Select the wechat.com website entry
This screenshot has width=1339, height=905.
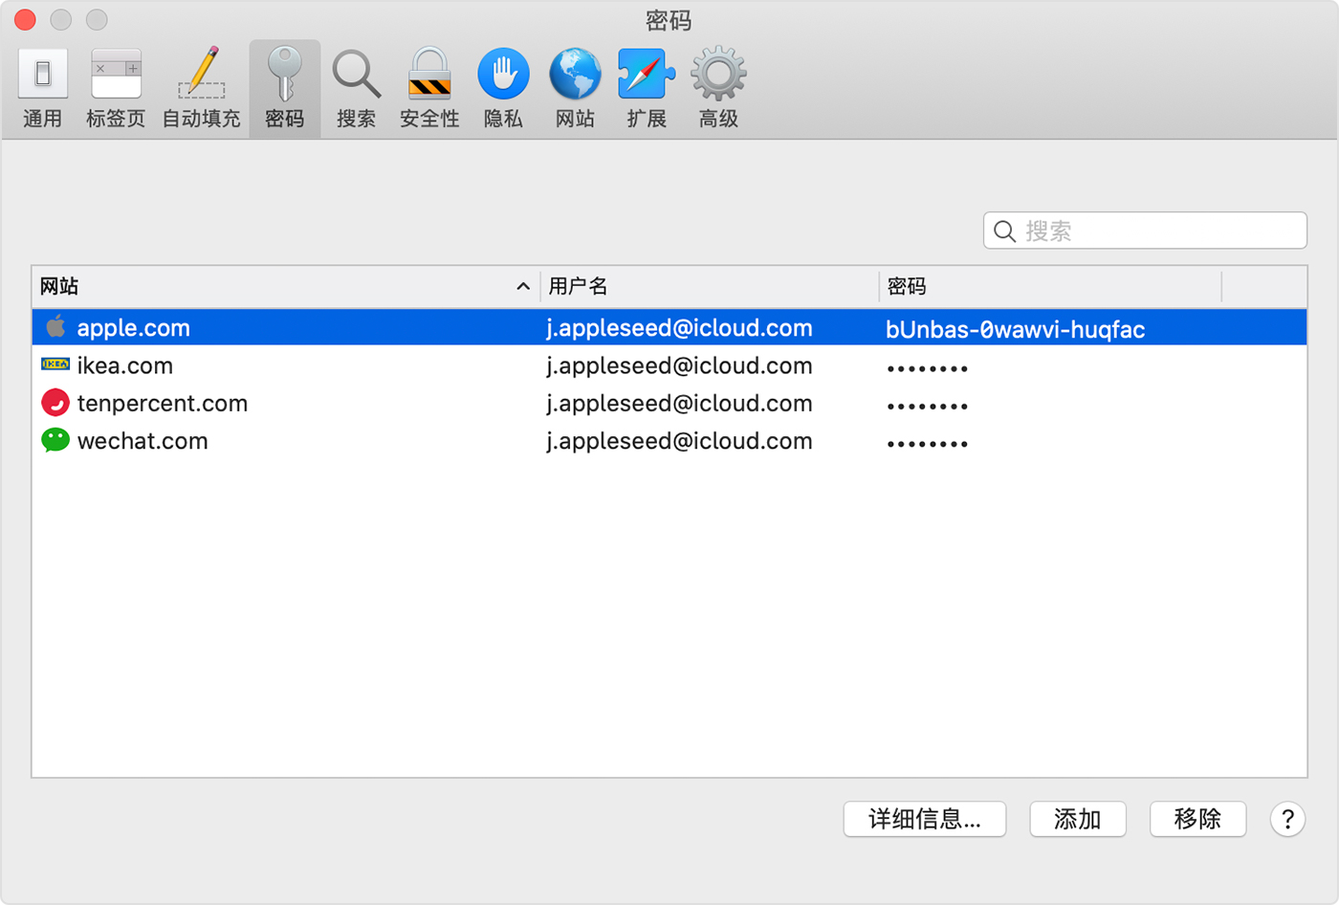coord(143,441)
